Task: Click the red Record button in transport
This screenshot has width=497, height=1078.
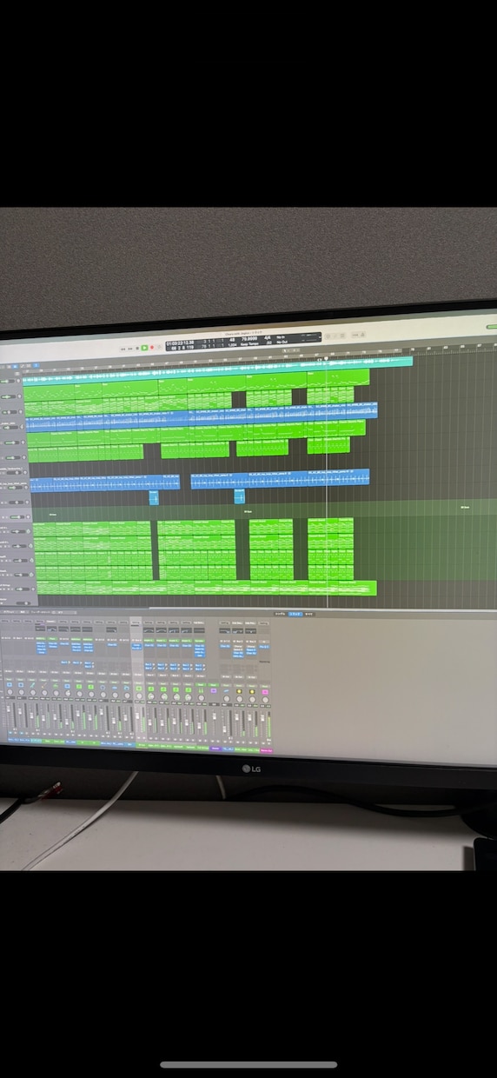Action: [x=152, y=348]
